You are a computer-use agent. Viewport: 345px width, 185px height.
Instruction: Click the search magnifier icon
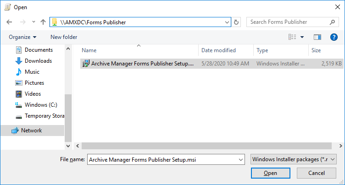(x=332, y=22)
